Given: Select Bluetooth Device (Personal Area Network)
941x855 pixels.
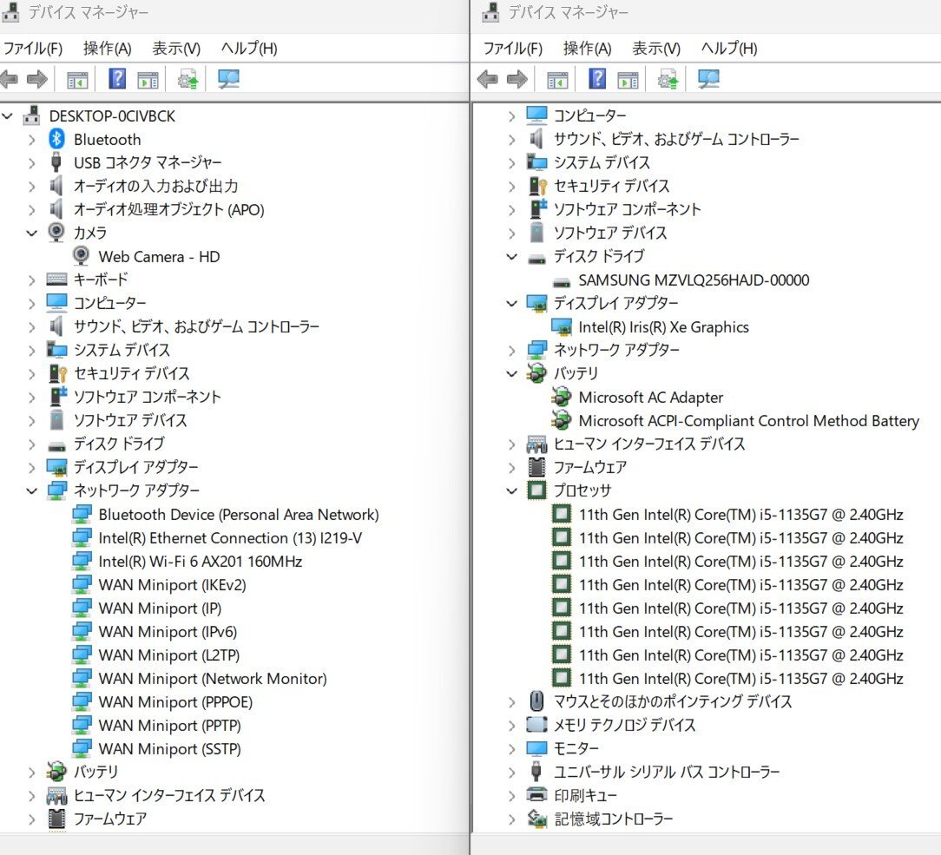Looking at the screenshot, I should (239, 514).
